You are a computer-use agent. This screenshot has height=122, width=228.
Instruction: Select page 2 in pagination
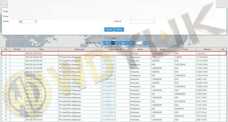[117, 43]
